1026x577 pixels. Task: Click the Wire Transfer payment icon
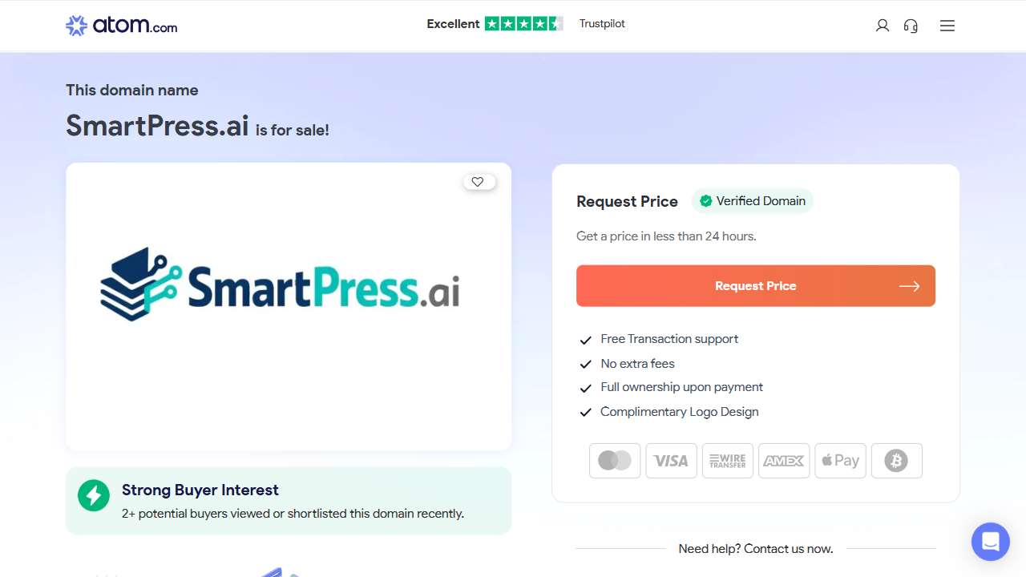(x=727, y=460)
